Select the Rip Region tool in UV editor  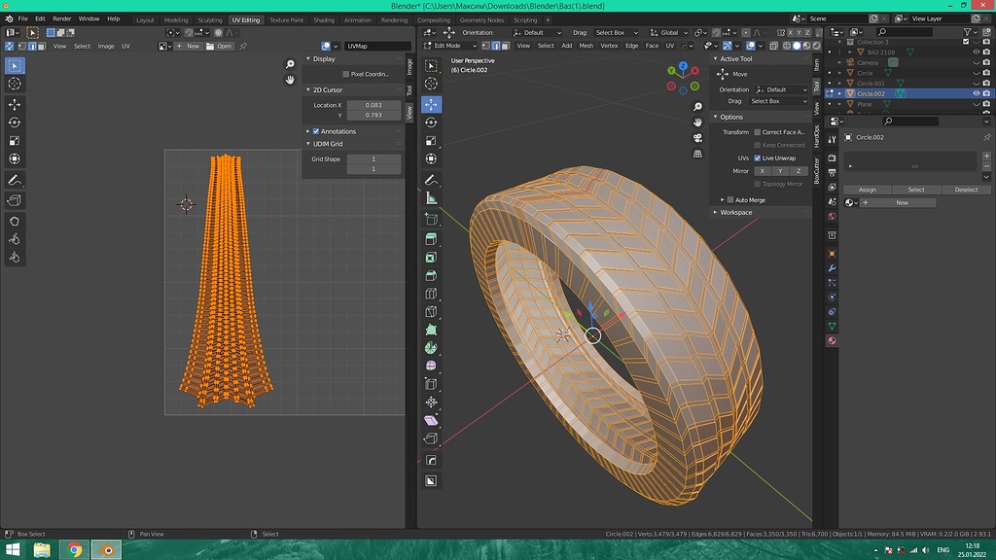15,200
